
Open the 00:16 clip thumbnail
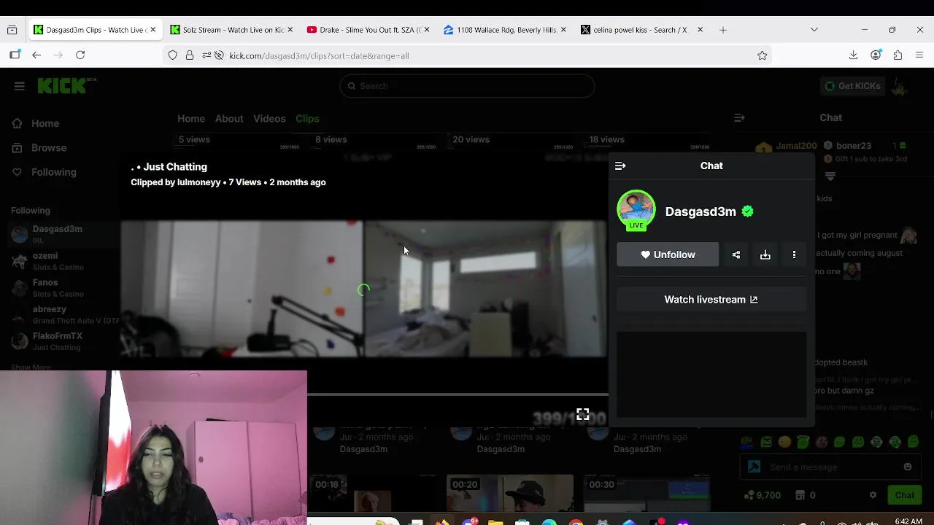(373, 494)
